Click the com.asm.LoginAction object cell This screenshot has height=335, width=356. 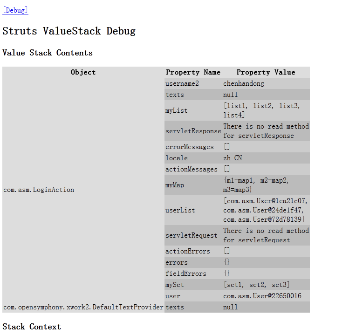[39, 190]
